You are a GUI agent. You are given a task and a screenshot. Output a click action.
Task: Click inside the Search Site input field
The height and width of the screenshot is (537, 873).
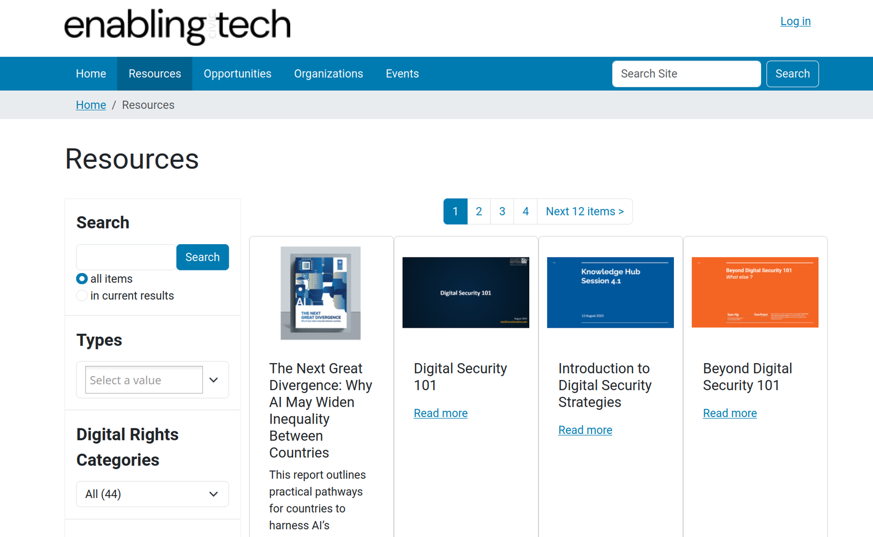point(686,74)
